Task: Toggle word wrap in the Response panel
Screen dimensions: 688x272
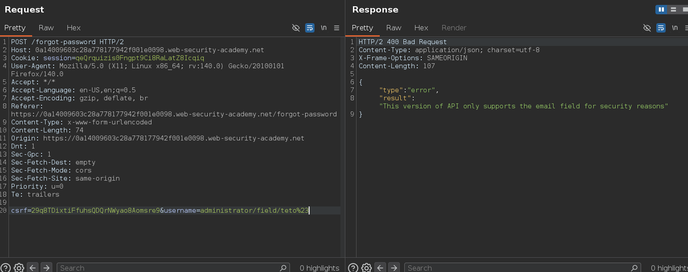Action: [x=661, y=28]
